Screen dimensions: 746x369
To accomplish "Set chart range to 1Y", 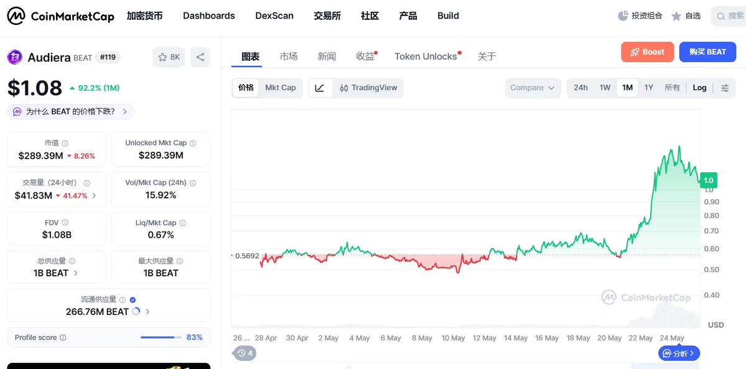I will tap(649, 88).
